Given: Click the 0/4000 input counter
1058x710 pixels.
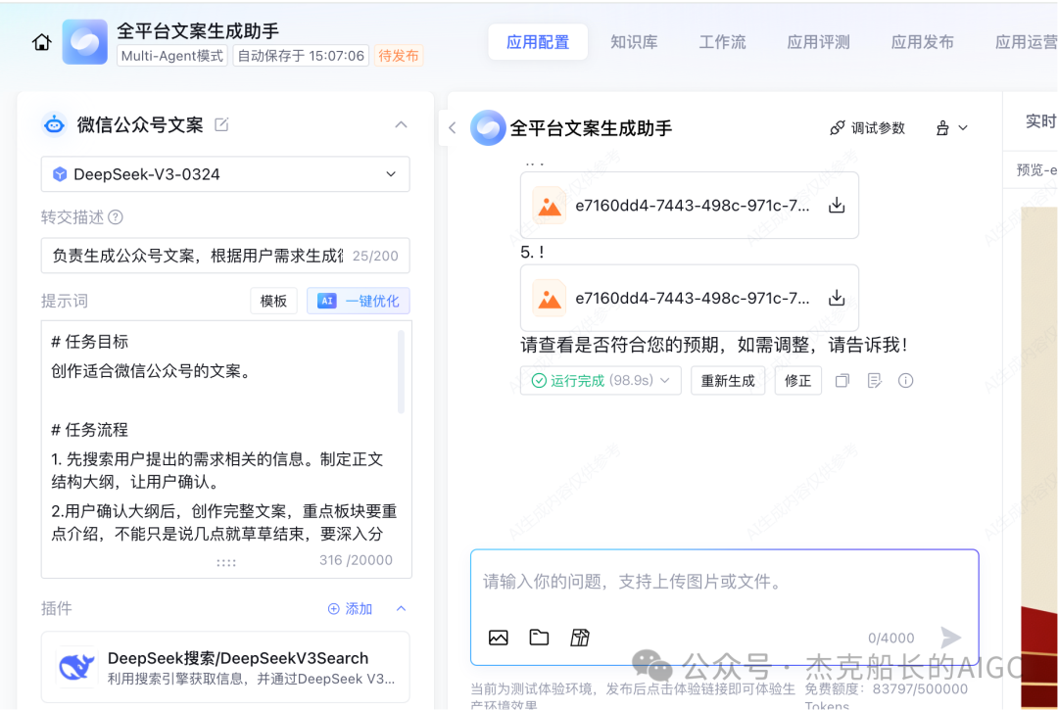Looking at the screenshot, I should pos(890,638).
